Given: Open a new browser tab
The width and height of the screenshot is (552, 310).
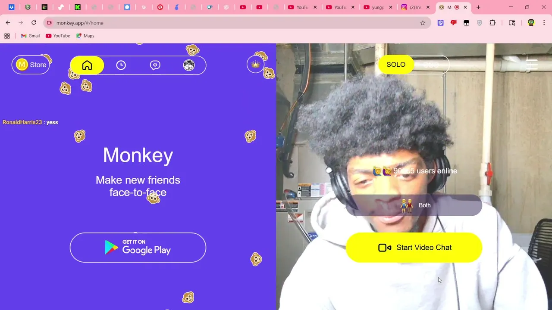Looking at the screenshot, I should click(x=478, y=7).
